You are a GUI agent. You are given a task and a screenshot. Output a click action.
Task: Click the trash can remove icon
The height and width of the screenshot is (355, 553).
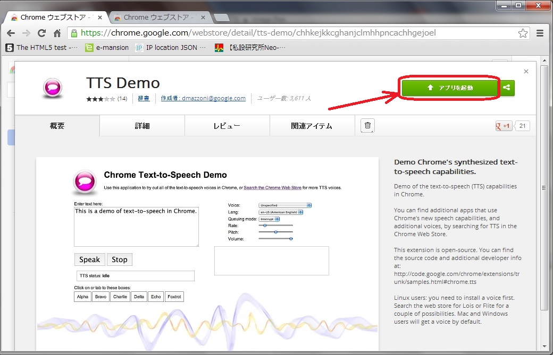pyautogui.click(x=367, y=126)
